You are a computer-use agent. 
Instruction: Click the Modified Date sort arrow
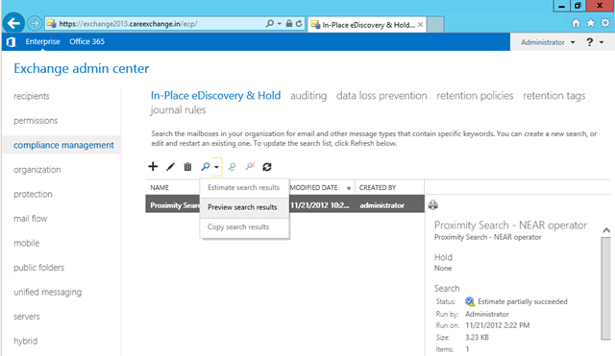coord(349,188)
